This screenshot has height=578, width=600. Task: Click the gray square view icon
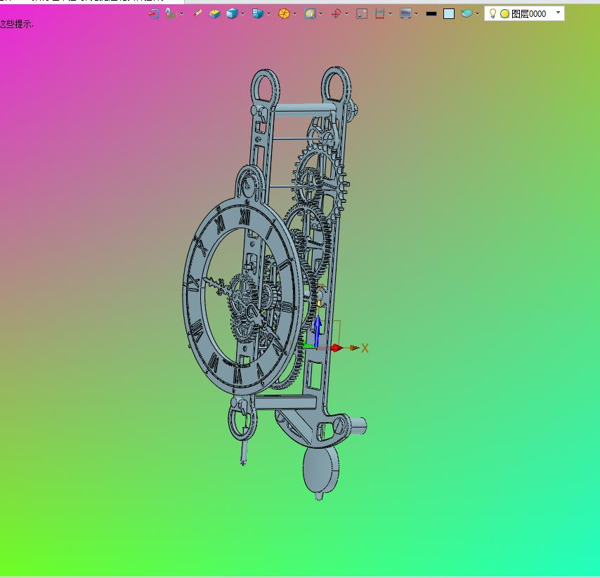point(362,14)
